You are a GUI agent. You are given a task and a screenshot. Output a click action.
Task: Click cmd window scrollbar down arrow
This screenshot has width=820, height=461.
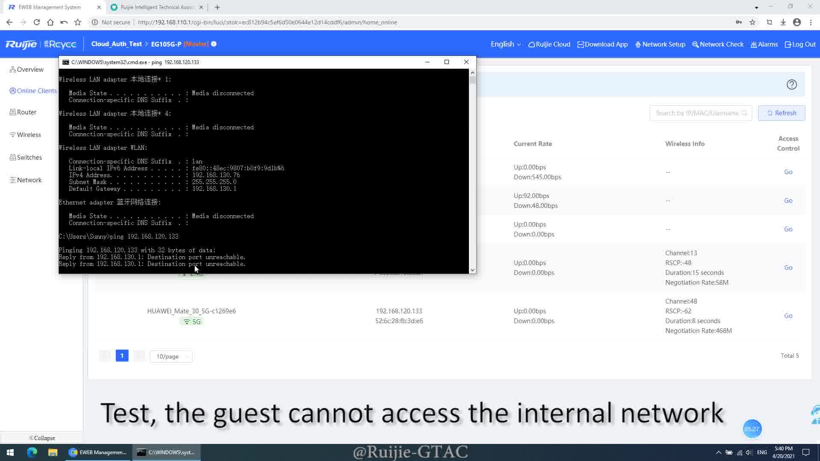point(472,270)
